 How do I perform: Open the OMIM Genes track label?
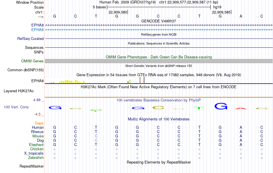coord(32,61)
